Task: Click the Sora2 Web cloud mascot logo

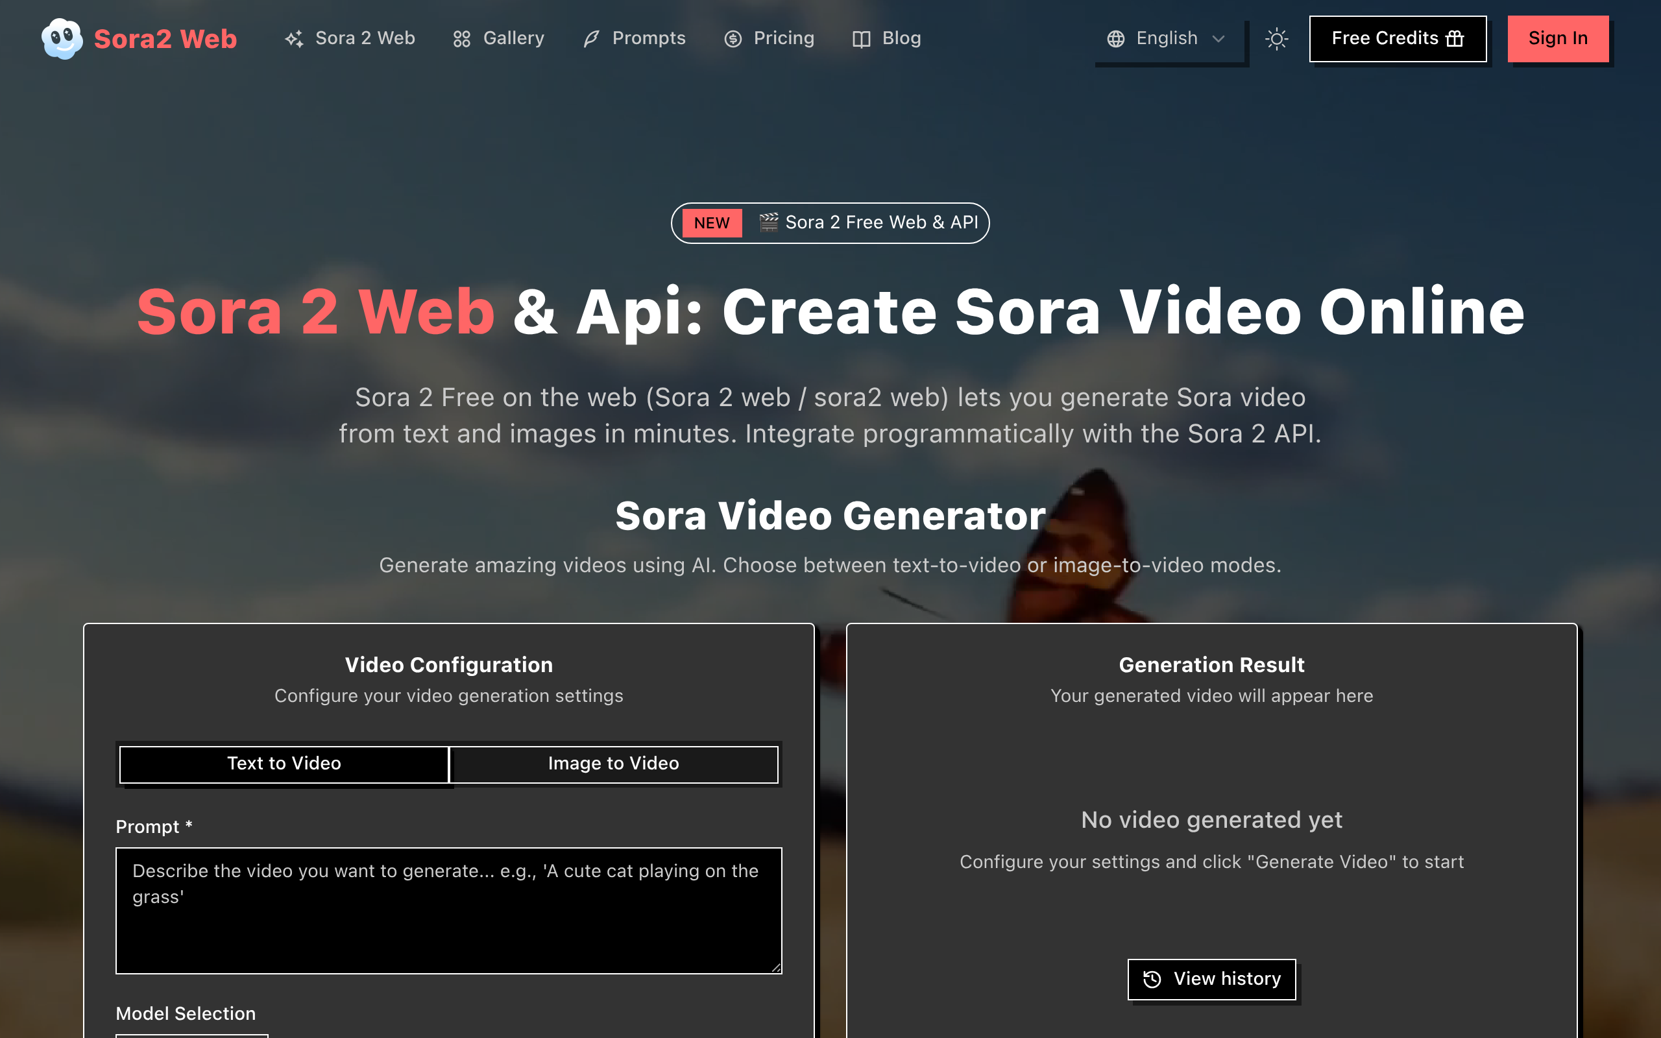Action: click(62, 38)
